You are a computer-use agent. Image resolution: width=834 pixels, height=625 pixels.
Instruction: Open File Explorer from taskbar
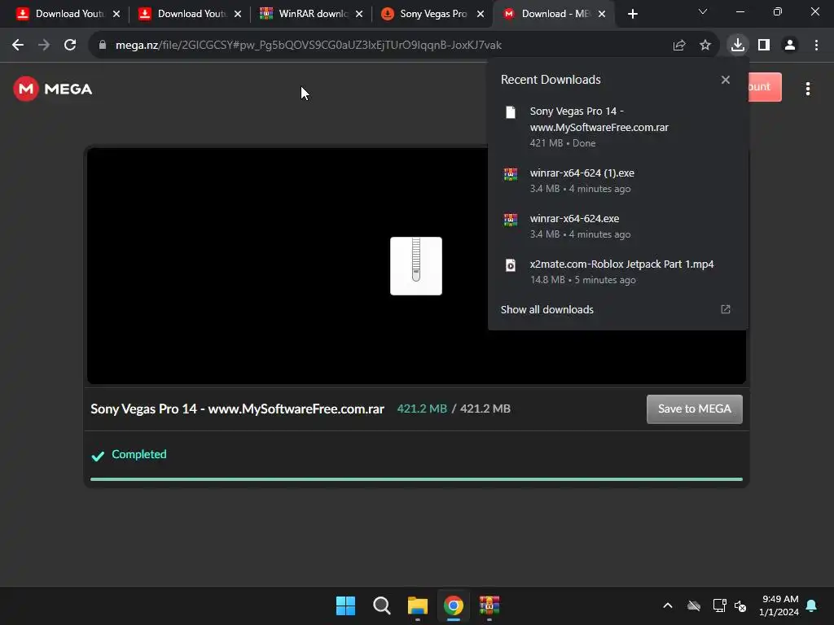point(418,605)
